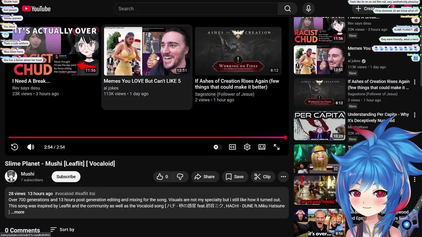Click the 7 subscribers count text
This screenshot has width=422, height=237.
(32, 180)
